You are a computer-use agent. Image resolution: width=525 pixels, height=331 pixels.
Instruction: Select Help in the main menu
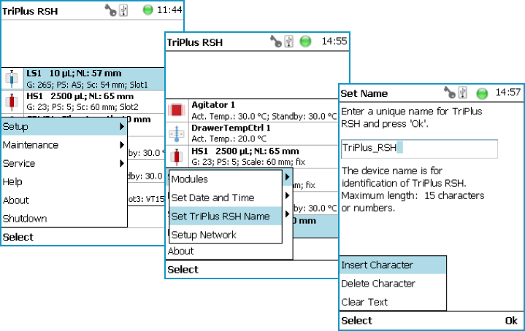(x=64, y=182)
